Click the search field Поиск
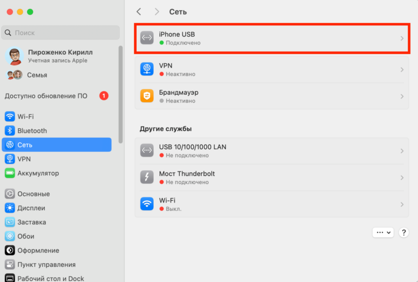Viewport: 418px width, 282px height. click(61, 33)
